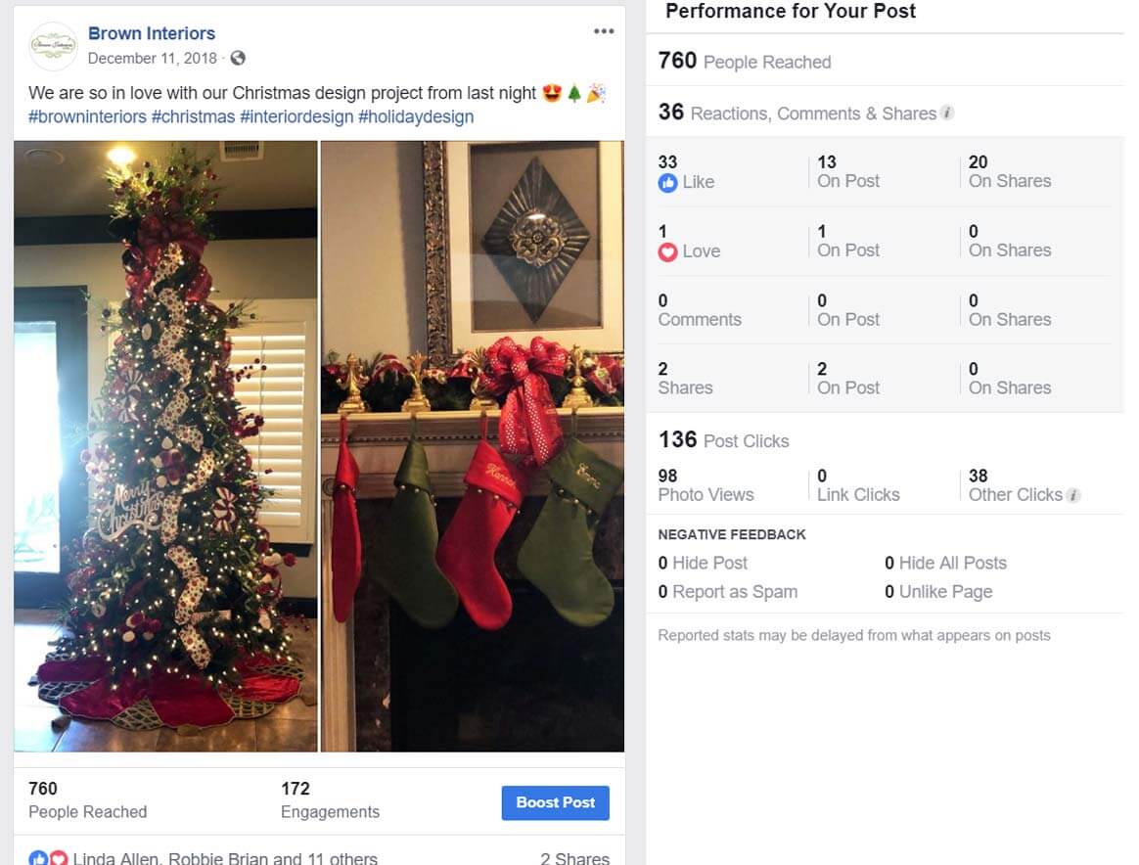
Task: Click the 2 Shares link under the post
Action: tap(574, 858)
